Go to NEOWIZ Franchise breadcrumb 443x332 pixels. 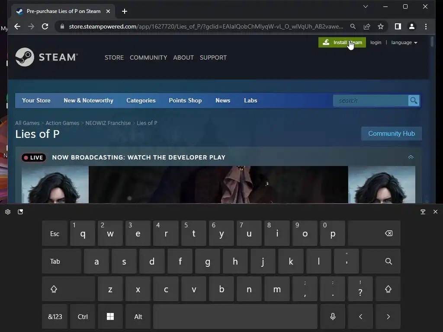click(x=108, y=123)
